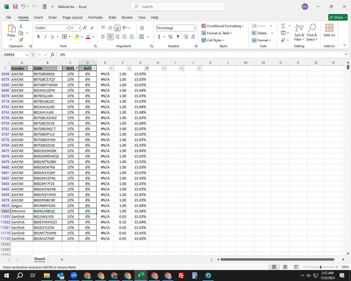351x281 pixels.
Task: Click the Find & Select magnifier icon
Action: pos(312,32)
